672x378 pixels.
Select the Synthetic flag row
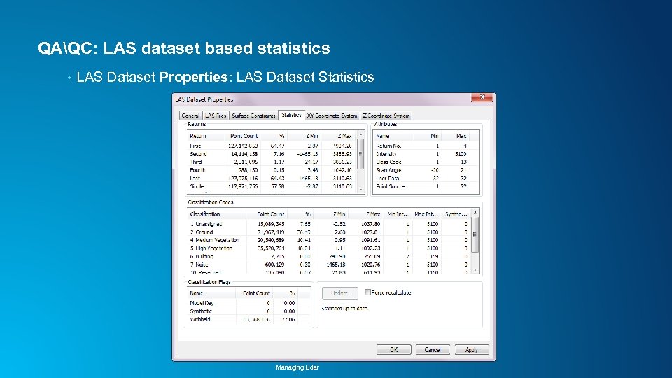coord(249,311)
